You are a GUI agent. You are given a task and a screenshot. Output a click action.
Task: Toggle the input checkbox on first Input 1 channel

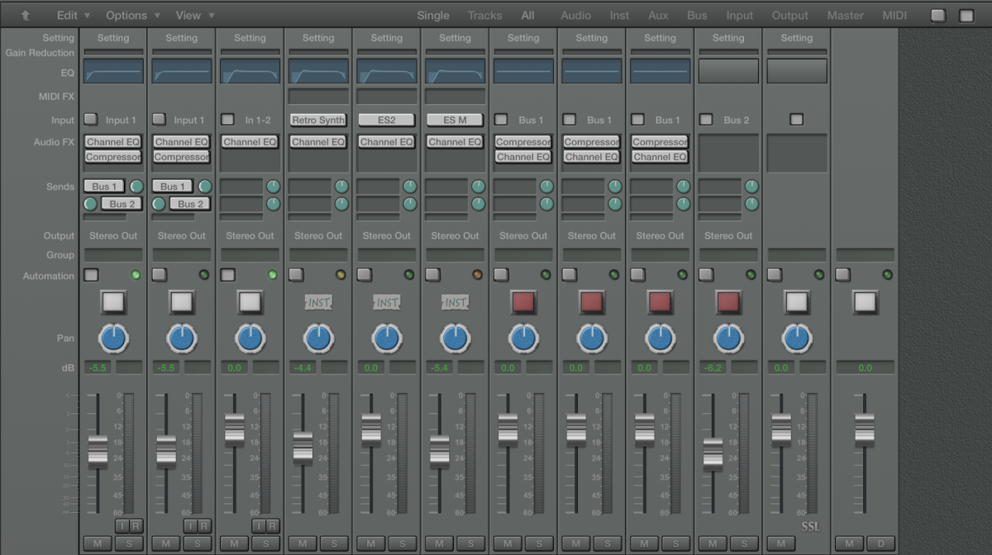tap(91, 120)
